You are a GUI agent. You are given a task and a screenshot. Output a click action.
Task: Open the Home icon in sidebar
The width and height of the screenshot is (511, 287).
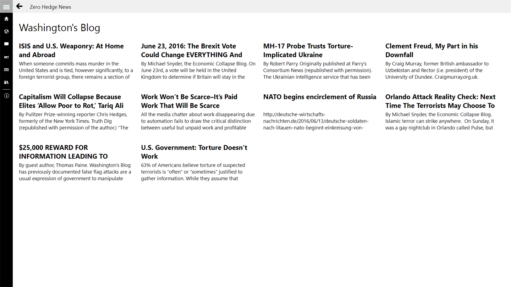pos(6,19)
